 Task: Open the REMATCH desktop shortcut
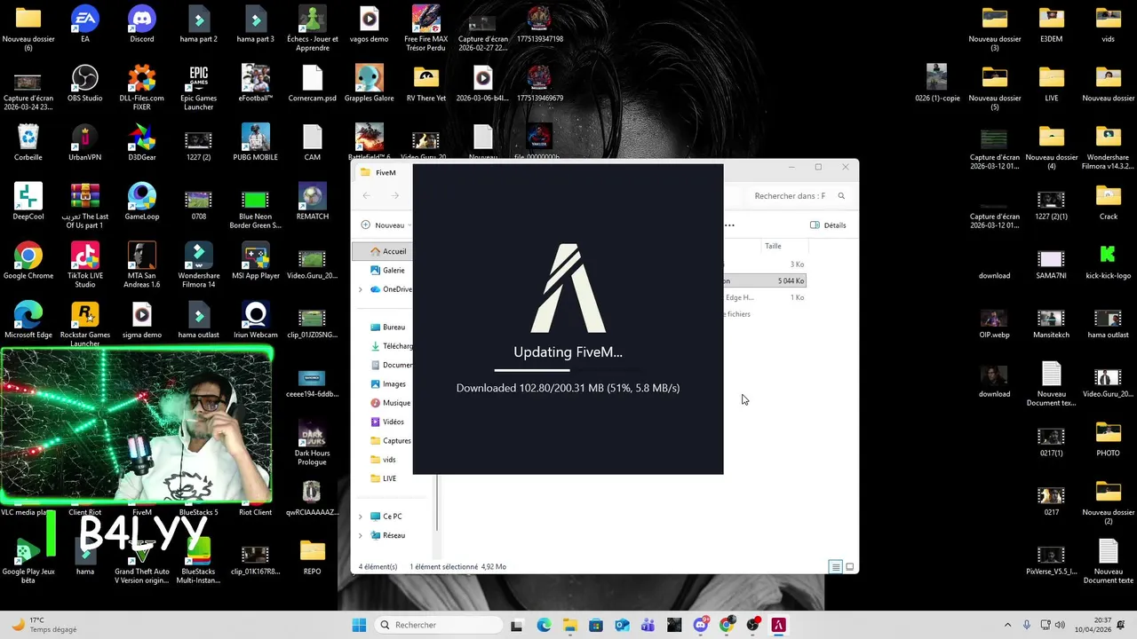pyautogui.click(x=313, y=201)
